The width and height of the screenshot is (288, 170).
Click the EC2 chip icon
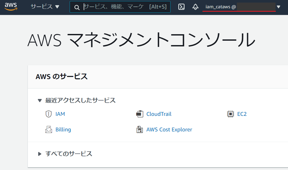tap(230, 114)
